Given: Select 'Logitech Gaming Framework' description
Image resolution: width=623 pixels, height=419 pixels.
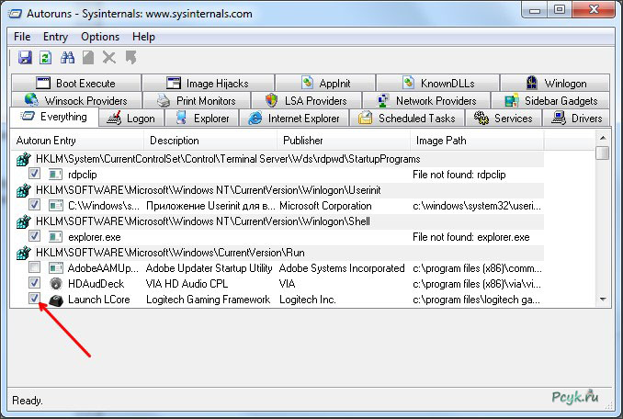Looking at the screenshot, I should [208, 300].
